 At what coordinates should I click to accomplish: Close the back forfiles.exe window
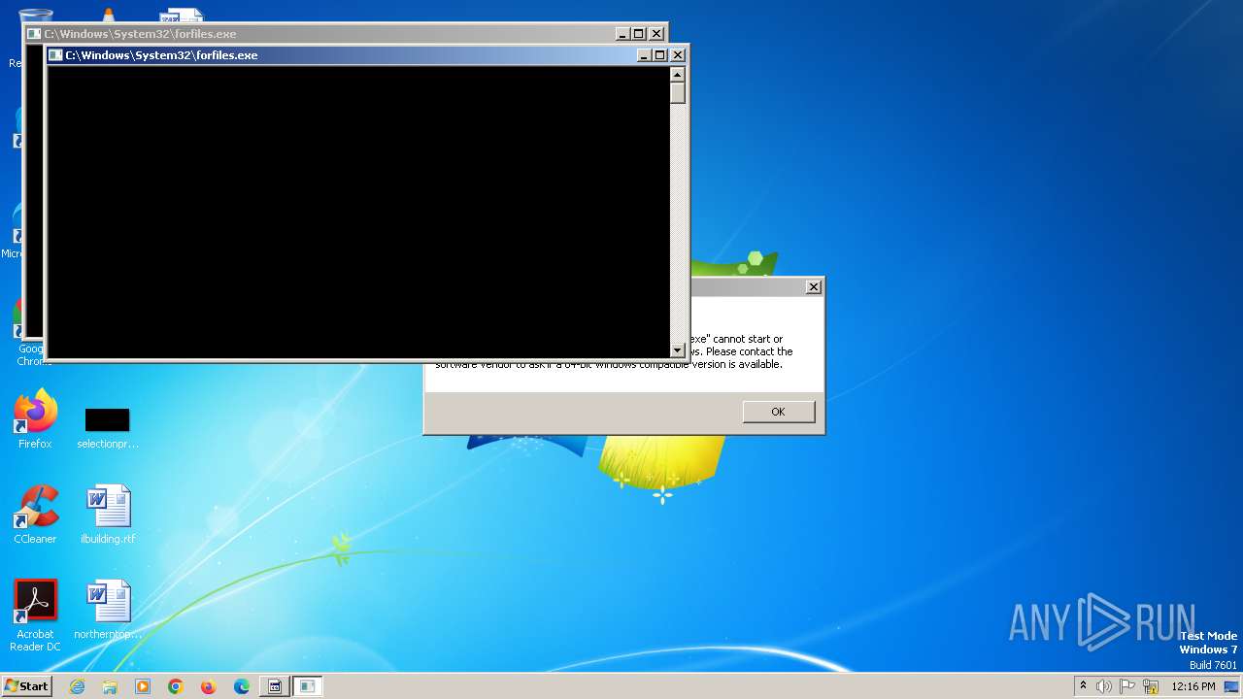656,34
